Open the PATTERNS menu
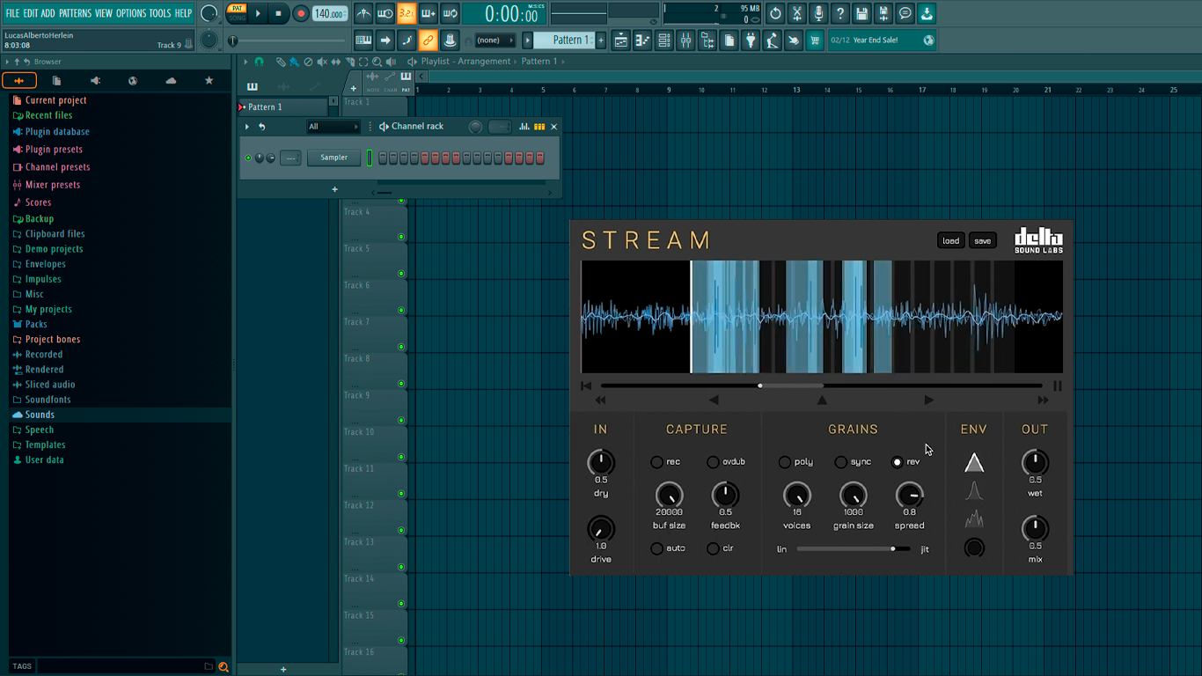The width and height of the screenshot is (1202, 676). 75,13
